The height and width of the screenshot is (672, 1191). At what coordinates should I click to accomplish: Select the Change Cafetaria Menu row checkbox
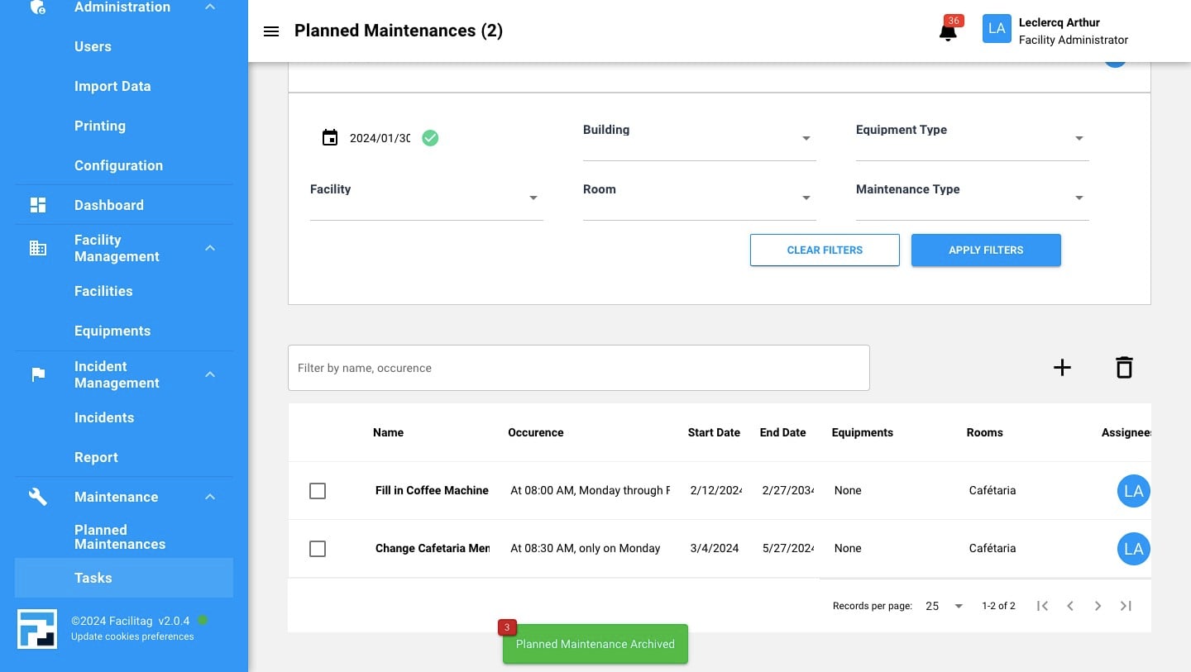click(x=318, y=549)
